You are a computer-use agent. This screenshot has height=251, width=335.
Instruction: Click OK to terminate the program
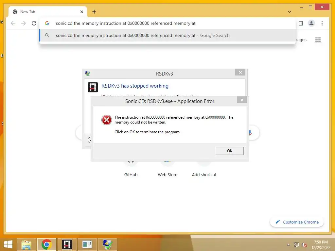229,151
